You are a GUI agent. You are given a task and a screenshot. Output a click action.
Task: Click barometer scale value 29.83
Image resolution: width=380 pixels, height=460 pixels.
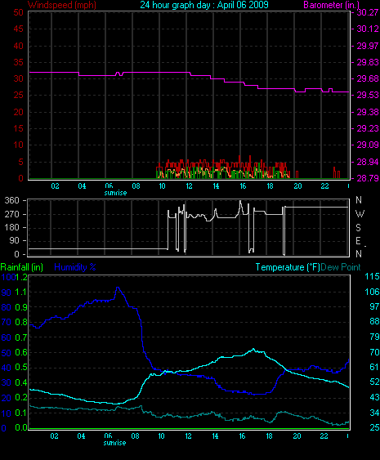point(368,62)
